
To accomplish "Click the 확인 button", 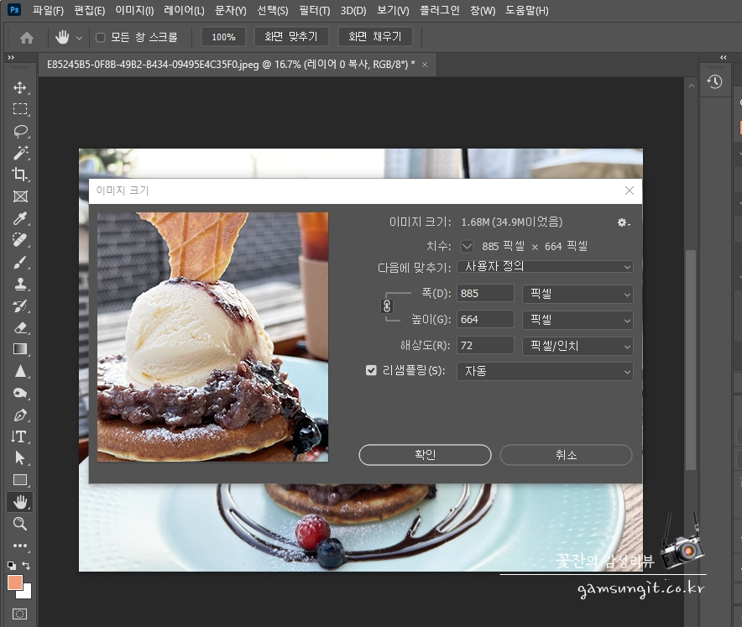I will click(425, 455).
